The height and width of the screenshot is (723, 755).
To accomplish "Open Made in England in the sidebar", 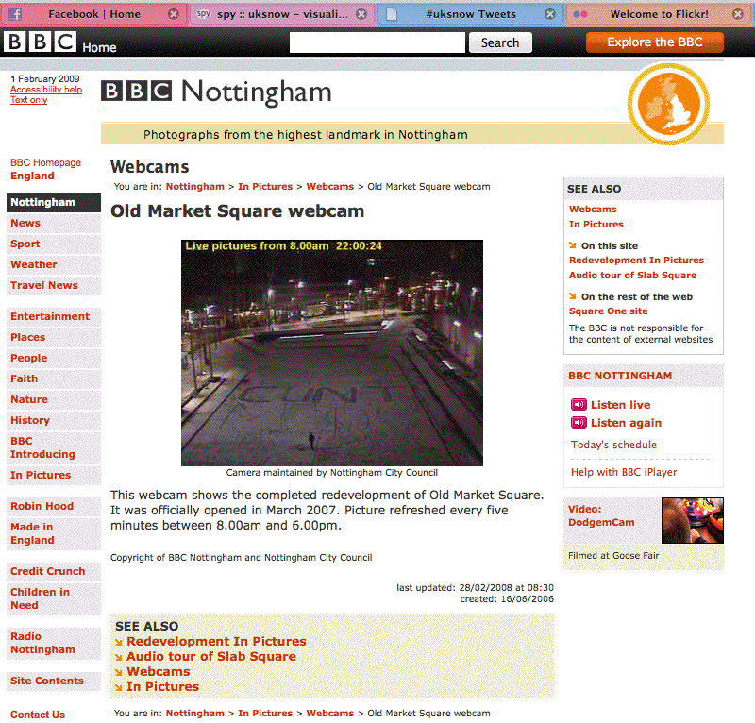I will (x=54, y=533).
